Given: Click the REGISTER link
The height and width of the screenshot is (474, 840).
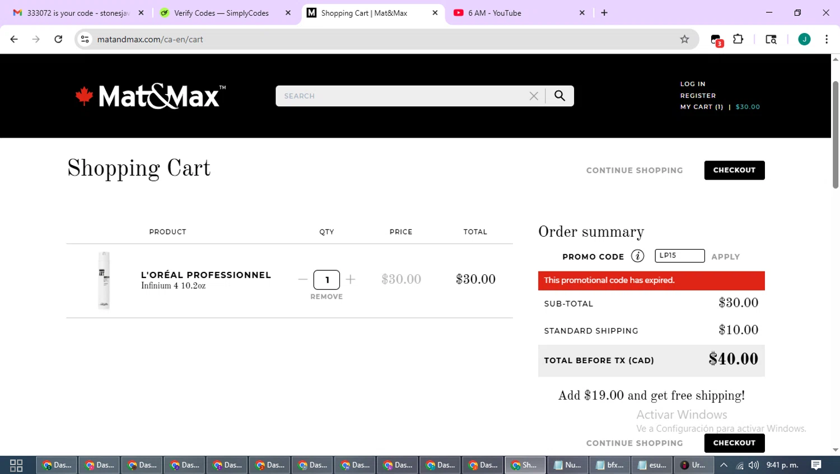Looking at the screenshot, I should [698, 96].
